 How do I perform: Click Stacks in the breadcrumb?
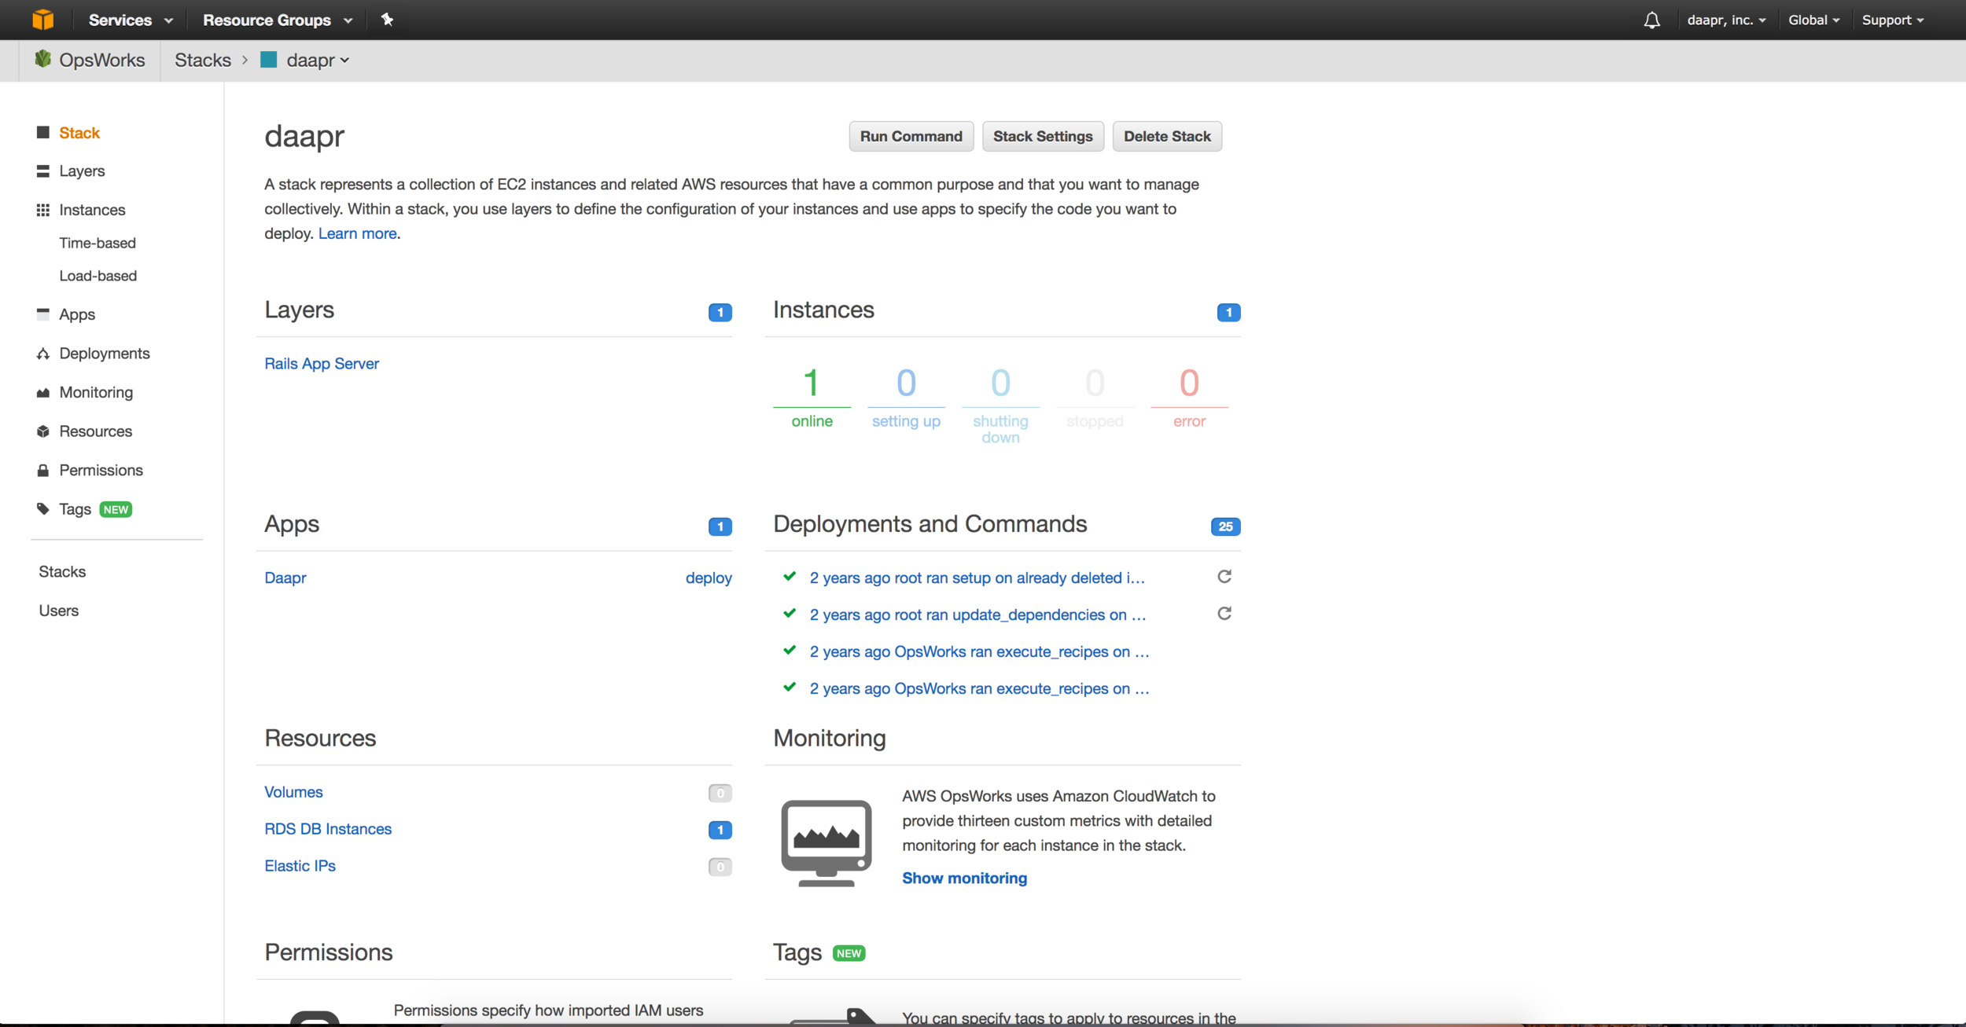(x=203, y=61)
